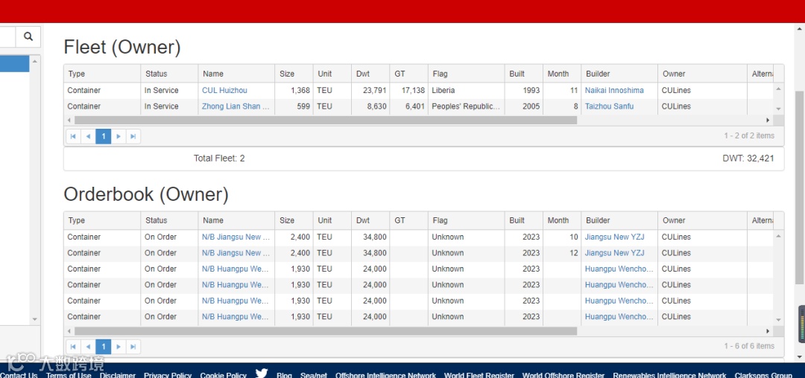This screenshot has height=378, width=805.
Task: Open Clarksons Group footer link
Action: click(x=763, y=375)
